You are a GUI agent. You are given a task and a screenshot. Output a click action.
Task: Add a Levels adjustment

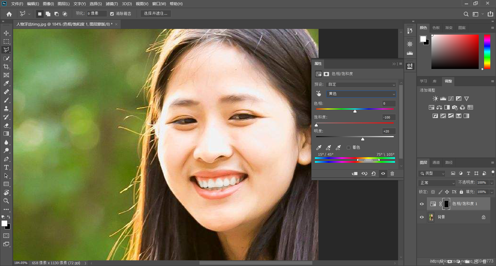[443, 99]
